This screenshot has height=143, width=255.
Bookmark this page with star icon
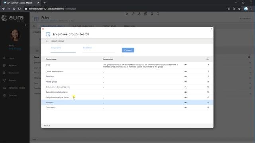239,9
